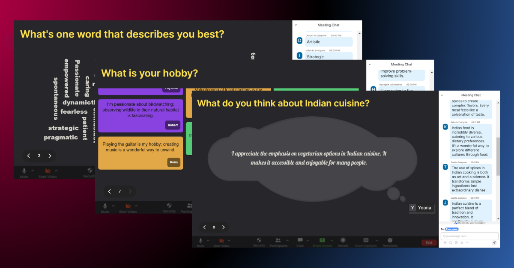Select the "Strategic" chat message
514x268 pixels.
click(x=329, y=56)
